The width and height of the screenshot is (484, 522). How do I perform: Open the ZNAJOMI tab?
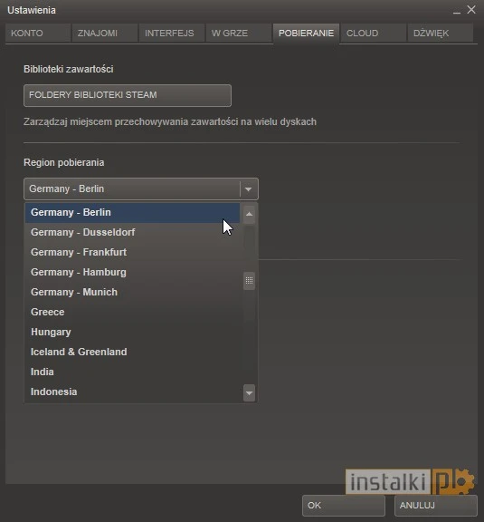(105, 33)
